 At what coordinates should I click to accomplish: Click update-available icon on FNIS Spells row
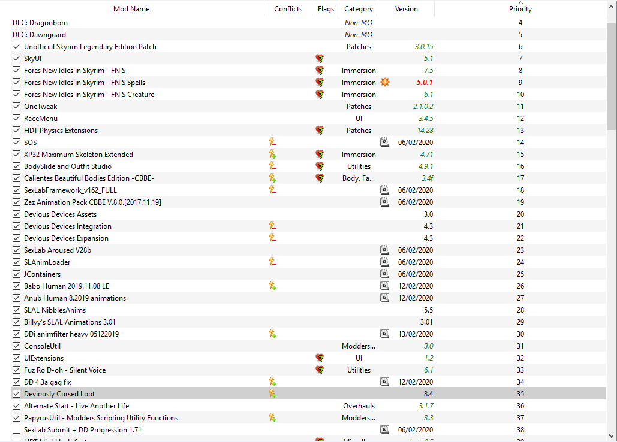point(385,82)
